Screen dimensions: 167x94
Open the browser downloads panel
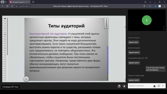(x=164, y=6)
